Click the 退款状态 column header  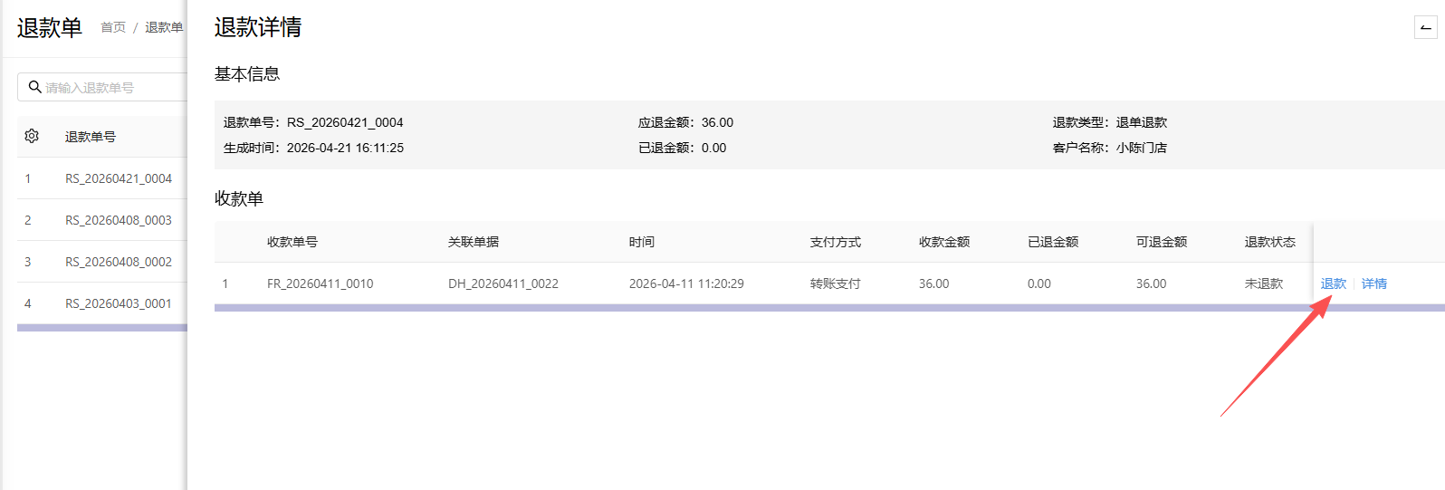point(1270,242)
